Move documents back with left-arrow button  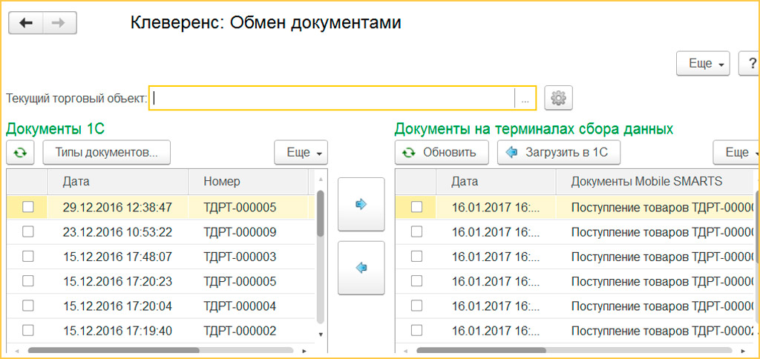tap(361, 268)
